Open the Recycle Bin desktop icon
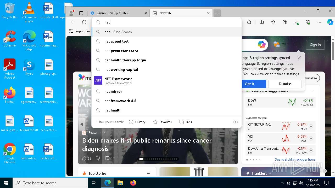The height and width of the screenshot is (188, 335). [x=10, y=11]
